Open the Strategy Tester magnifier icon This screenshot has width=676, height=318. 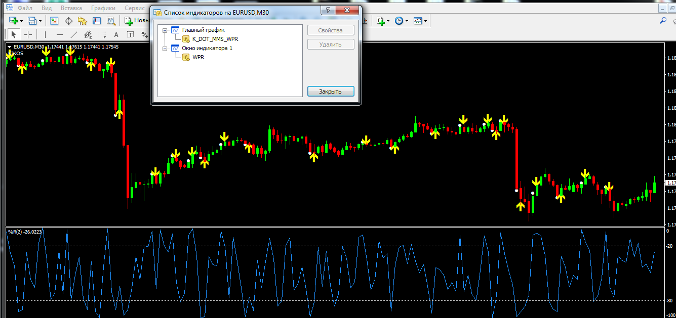[x=111, y=21]
